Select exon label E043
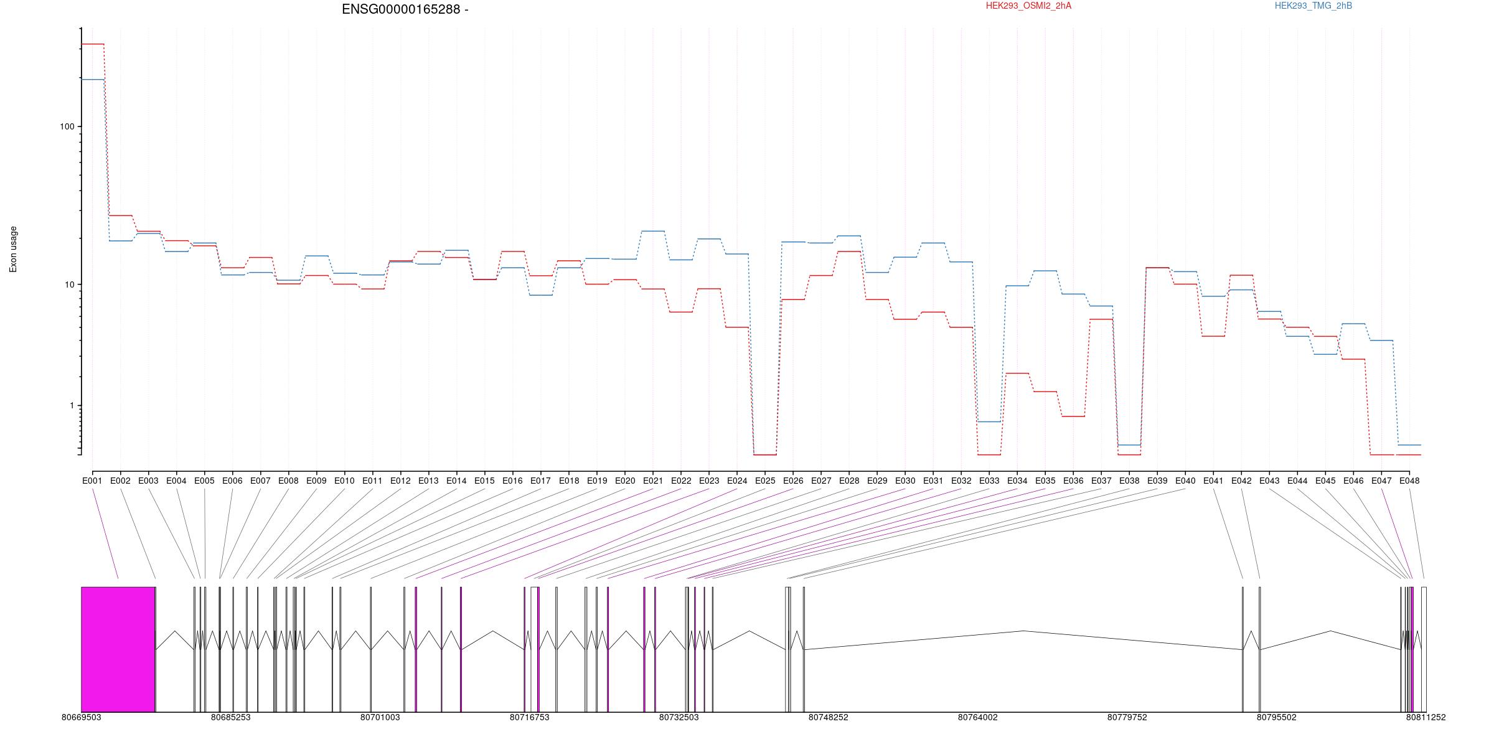The image size is (1494, 747). [x=1269, y=481]
